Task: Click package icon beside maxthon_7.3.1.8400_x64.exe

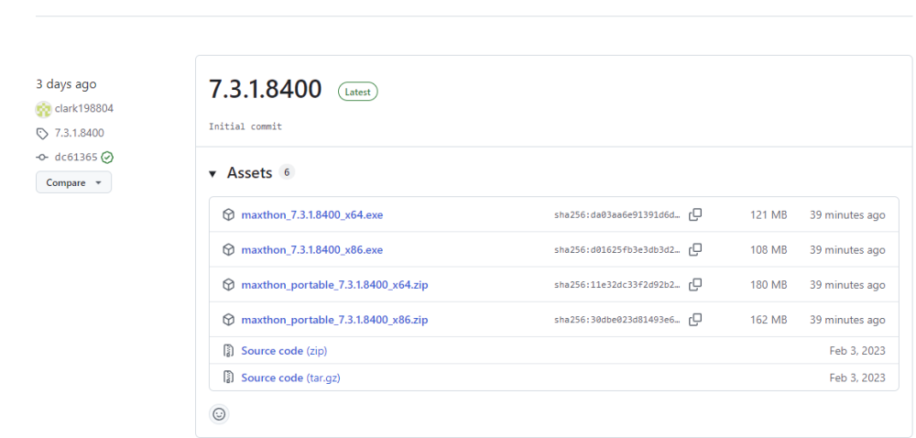Action: coord(228,215)
